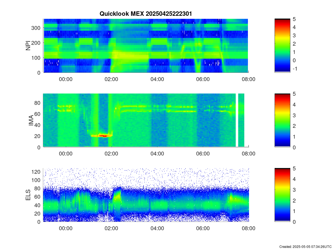Click the 5 label on IMA colorbar
The height and width of the screenshot is (249, 332).
click(x=294, y=94)
